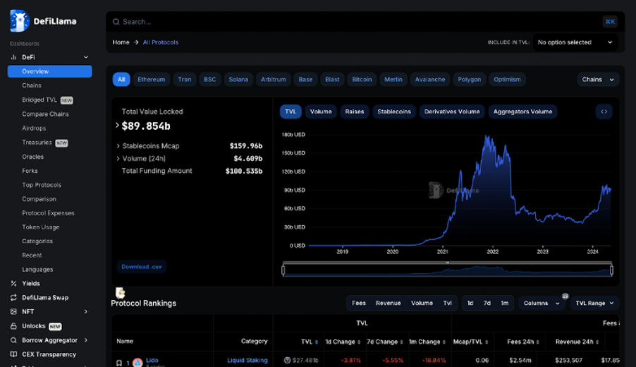Sort by Revenue 24h column
Viewport: 636px width, 367px height.
coord(597,342)
